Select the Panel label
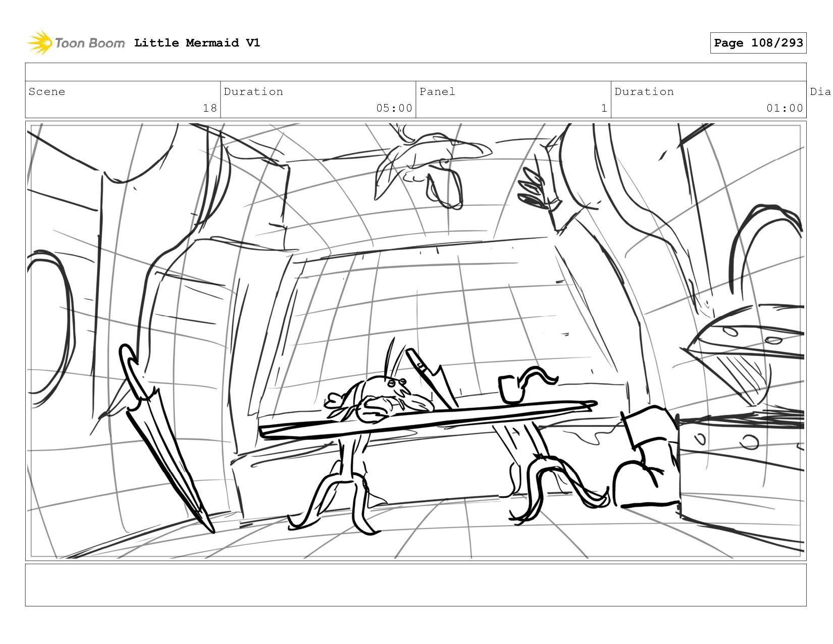This screenshot has height=644, width=833. click(437, 91)
